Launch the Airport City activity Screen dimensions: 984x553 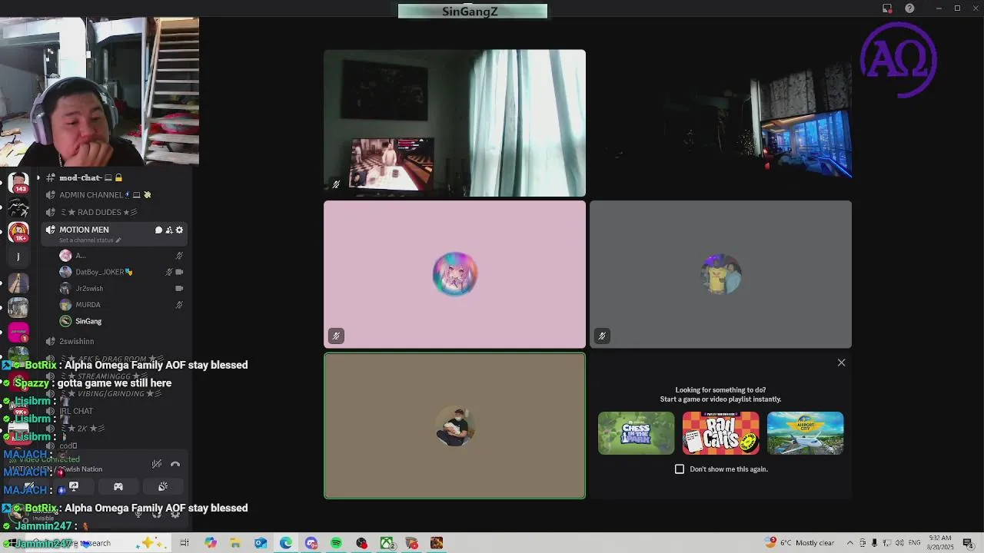805,432
